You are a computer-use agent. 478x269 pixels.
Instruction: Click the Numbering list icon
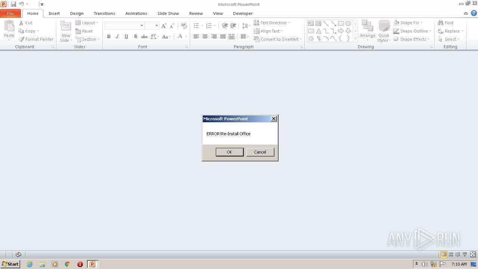(209, 26)
